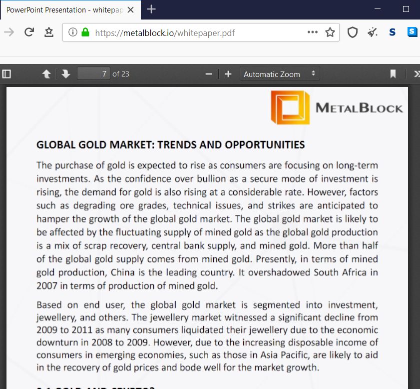Go to next PDF page
420x389 pixels.
65,74
